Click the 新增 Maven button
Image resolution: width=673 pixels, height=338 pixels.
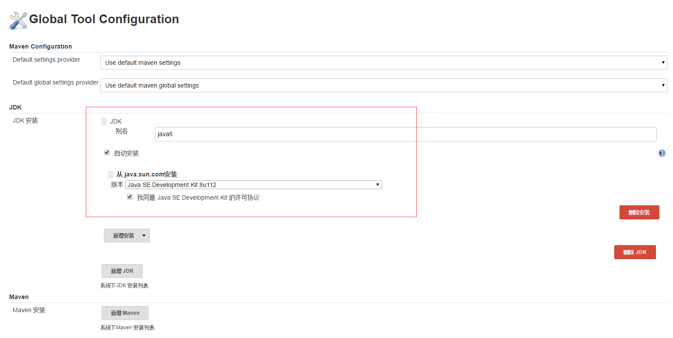(x=125, y=313)
